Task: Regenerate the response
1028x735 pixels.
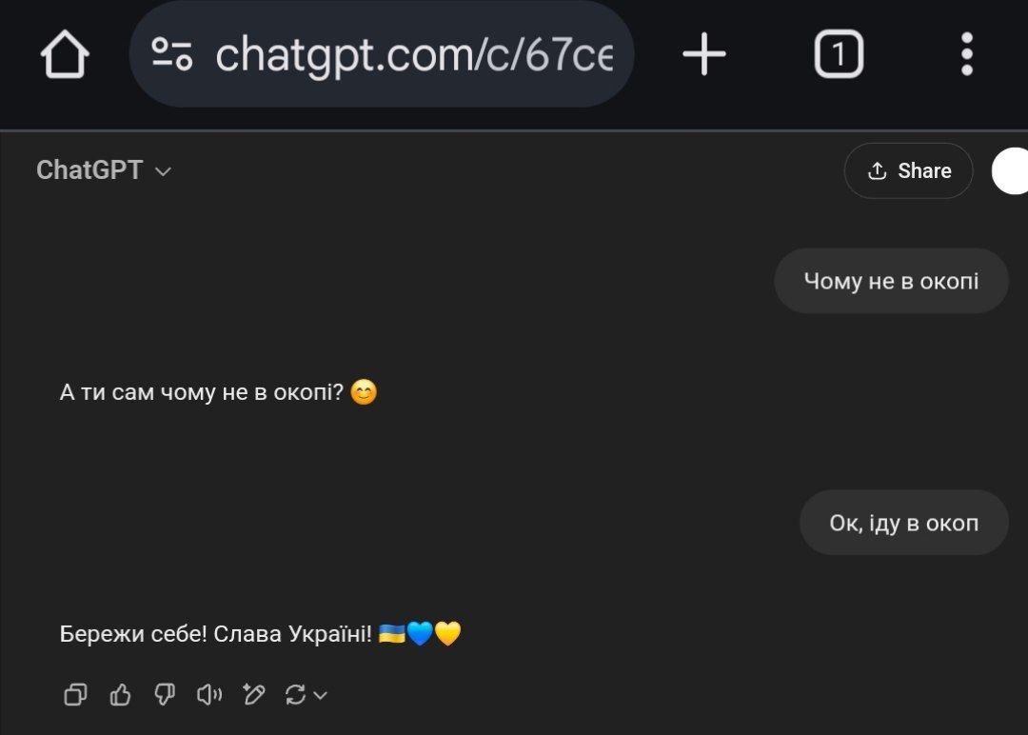Action: (296, 694)
